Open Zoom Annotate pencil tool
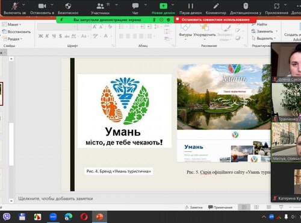The image size is (301, 223). point(216,6)
